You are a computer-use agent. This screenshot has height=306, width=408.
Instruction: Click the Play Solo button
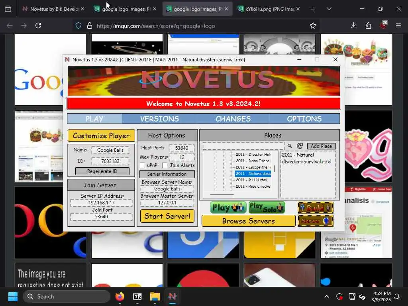click(267, 207)
